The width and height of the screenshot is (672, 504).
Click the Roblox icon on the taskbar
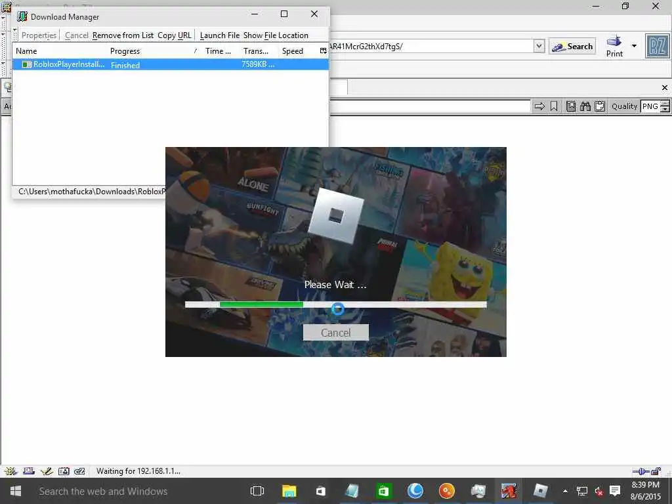[x=541, y=491]
